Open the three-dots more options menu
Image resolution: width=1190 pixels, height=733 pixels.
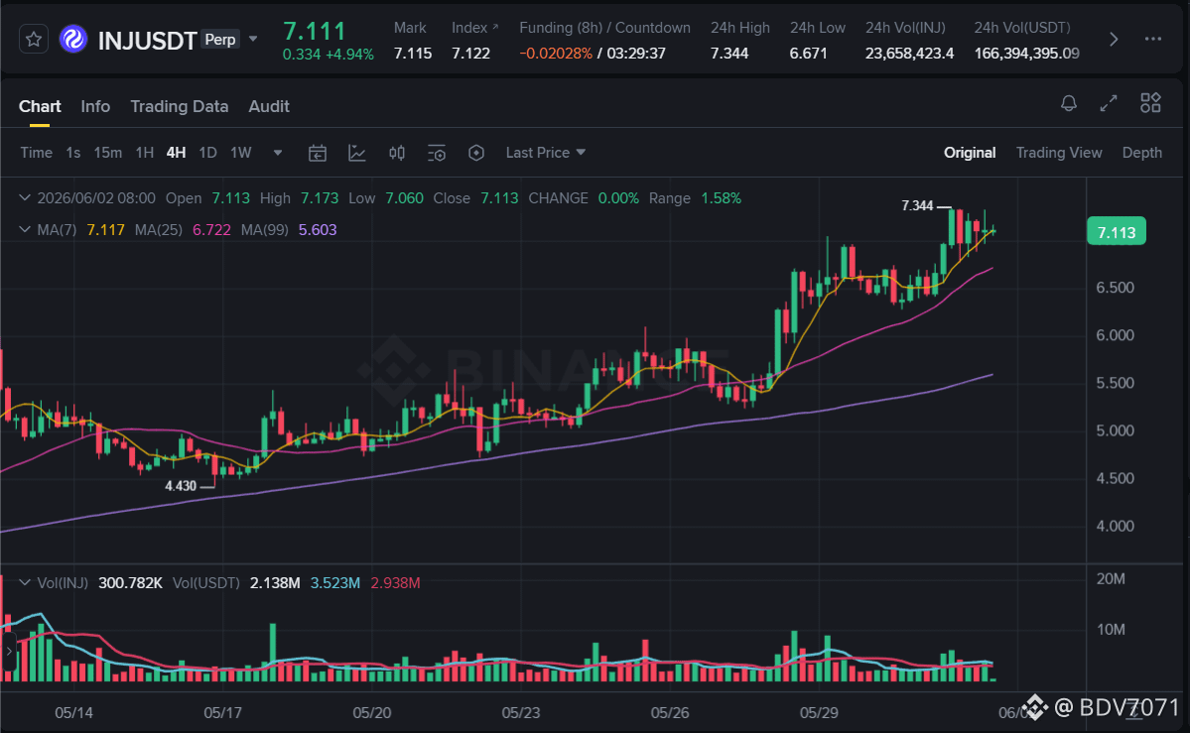pos(1153,39)
